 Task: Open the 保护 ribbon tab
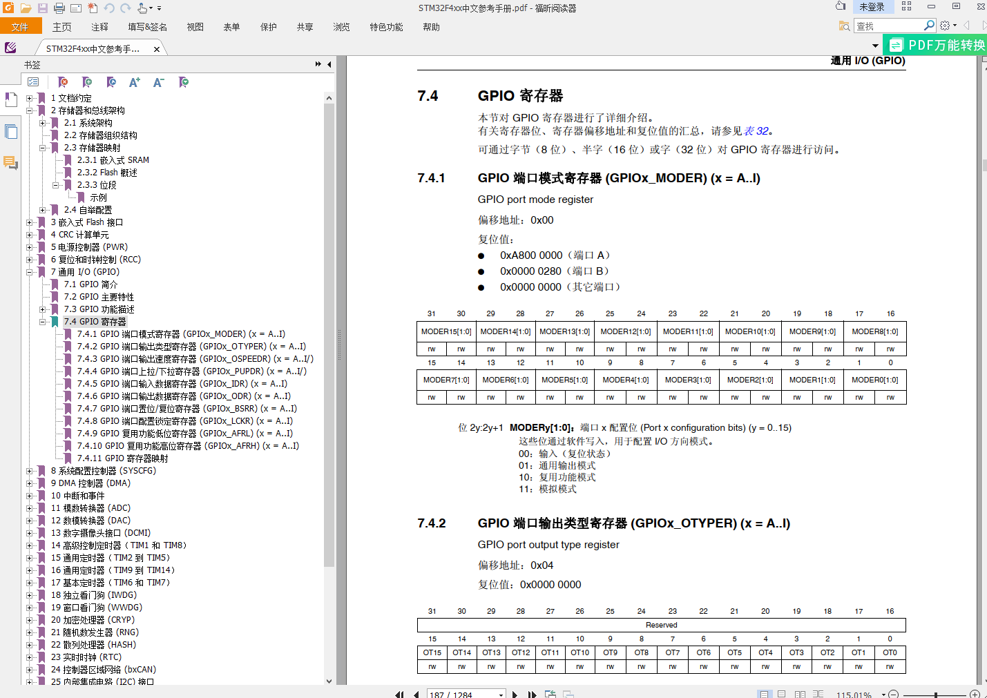tap(268, 27)
